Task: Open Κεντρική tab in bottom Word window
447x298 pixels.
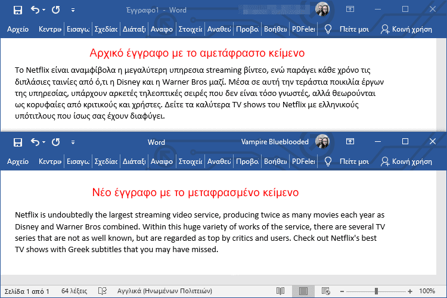Action: [50, 162]
